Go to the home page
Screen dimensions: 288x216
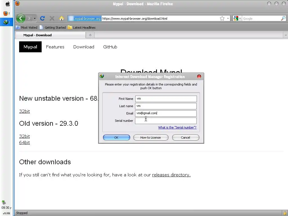[62, 18]
